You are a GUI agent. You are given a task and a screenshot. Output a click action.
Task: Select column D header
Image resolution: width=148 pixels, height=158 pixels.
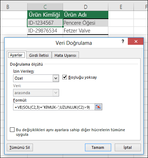(86, 7)
